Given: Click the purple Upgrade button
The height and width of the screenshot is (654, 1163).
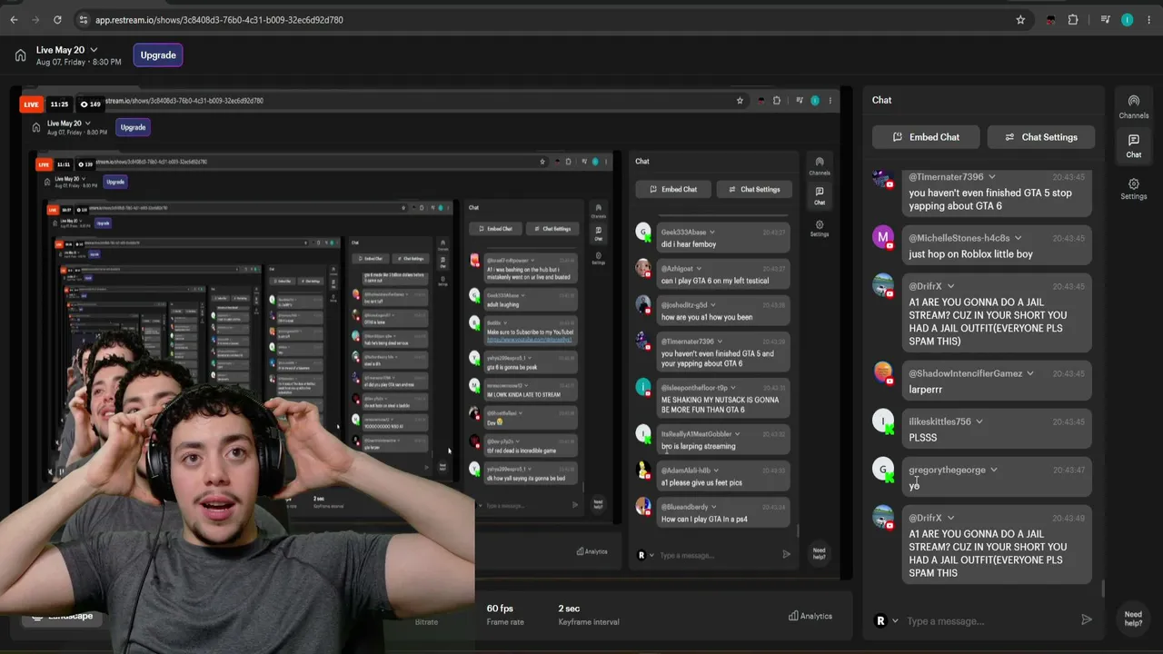Looking at the screenshot, I should point(158,55).
